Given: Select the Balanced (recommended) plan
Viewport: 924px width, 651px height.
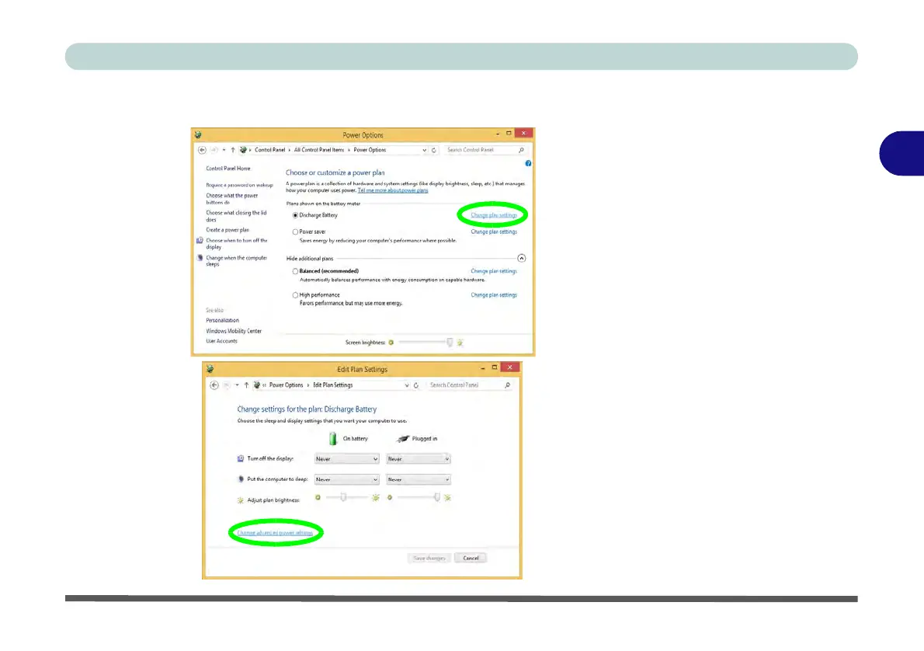Looking at the screenshot, I should [x=295, y=271].
